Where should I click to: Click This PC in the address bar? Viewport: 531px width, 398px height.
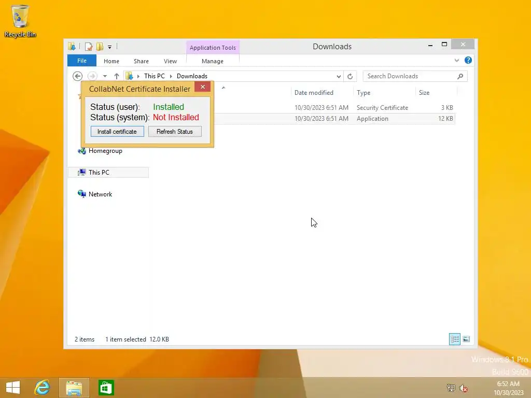coord(155,76)
